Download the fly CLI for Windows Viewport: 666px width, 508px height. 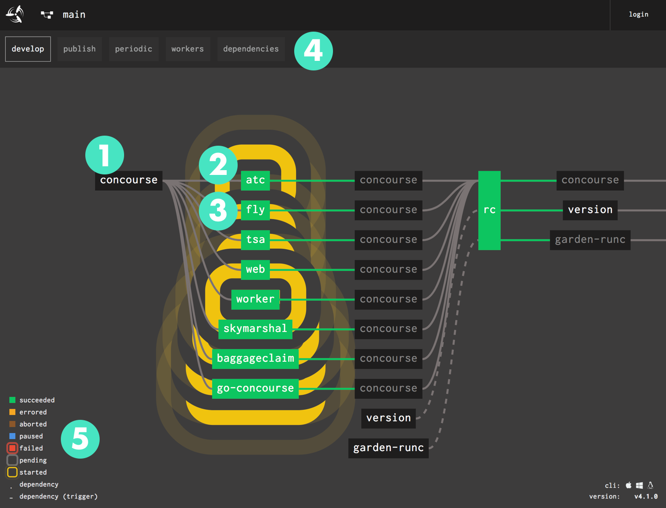(640, 485)
